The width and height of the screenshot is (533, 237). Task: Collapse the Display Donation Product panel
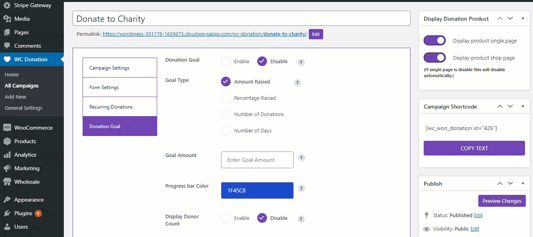[523, 18]
